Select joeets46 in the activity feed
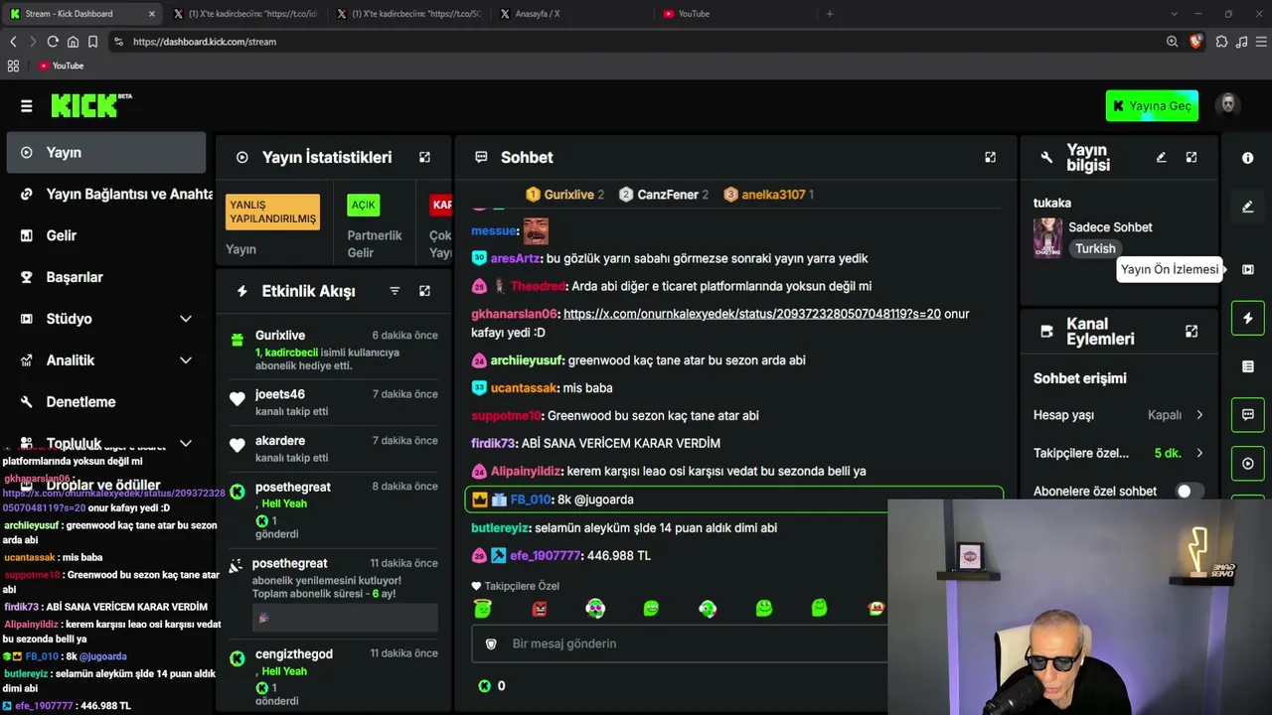This screenshot has height=715, width=1272. pyautogui.click(x=280, y=394)
